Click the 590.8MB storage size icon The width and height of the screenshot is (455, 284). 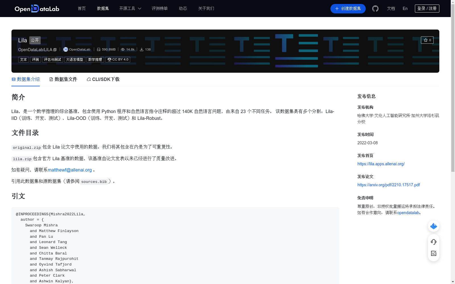[99, 49]
